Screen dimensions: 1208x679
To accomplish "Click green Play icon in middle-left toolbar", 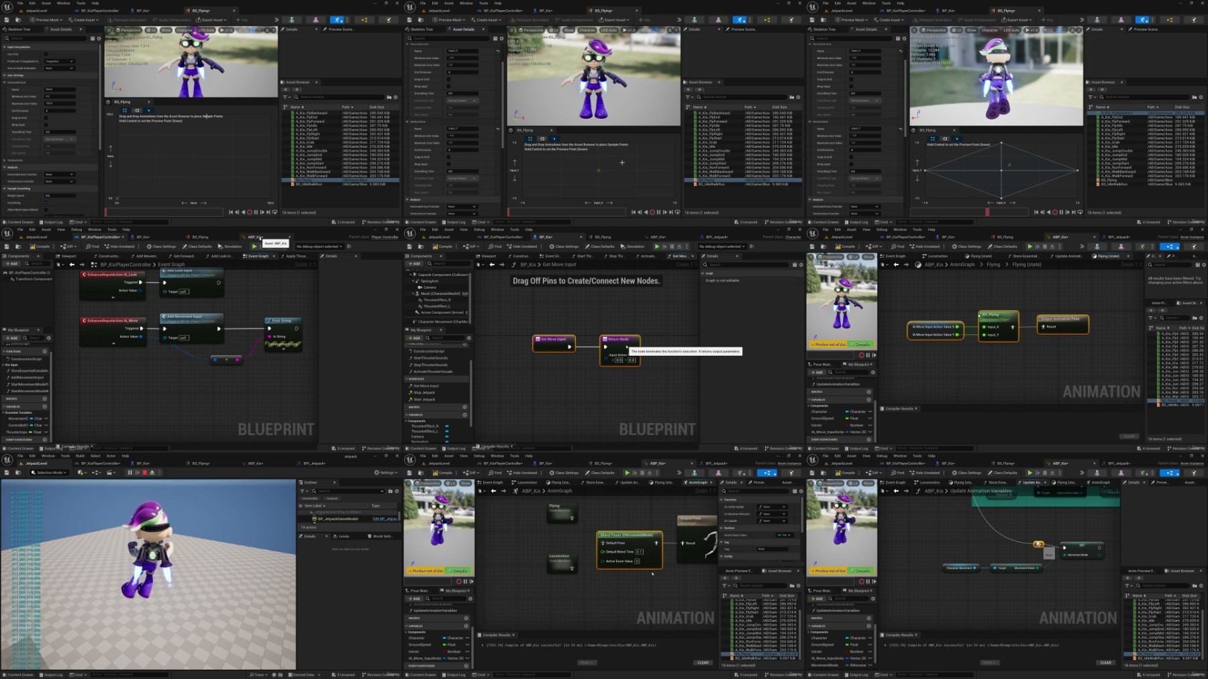I will coord(254,246).
